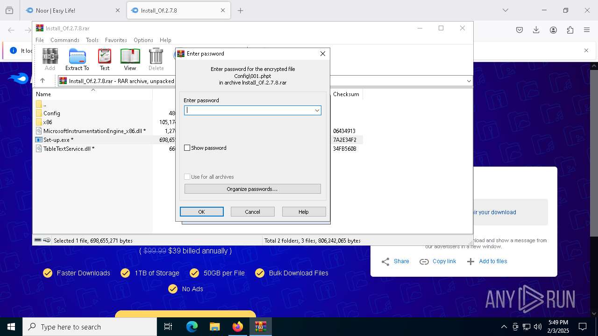The width and height of the screenshot is (598, 336).
Task: Click the key icon in WinRAR status bar
Action: pyautogui.click(x=47, y=240)
